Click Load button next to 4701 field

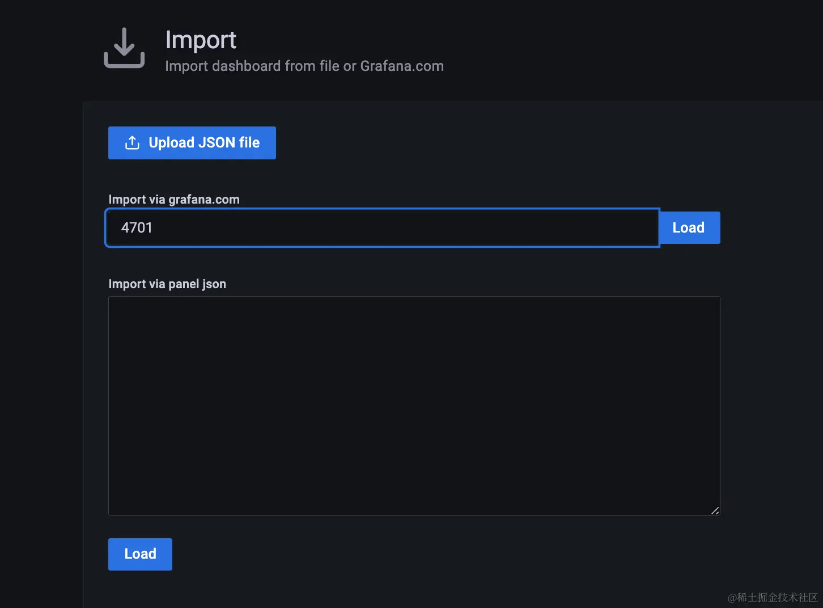click(x=689, y=228)
